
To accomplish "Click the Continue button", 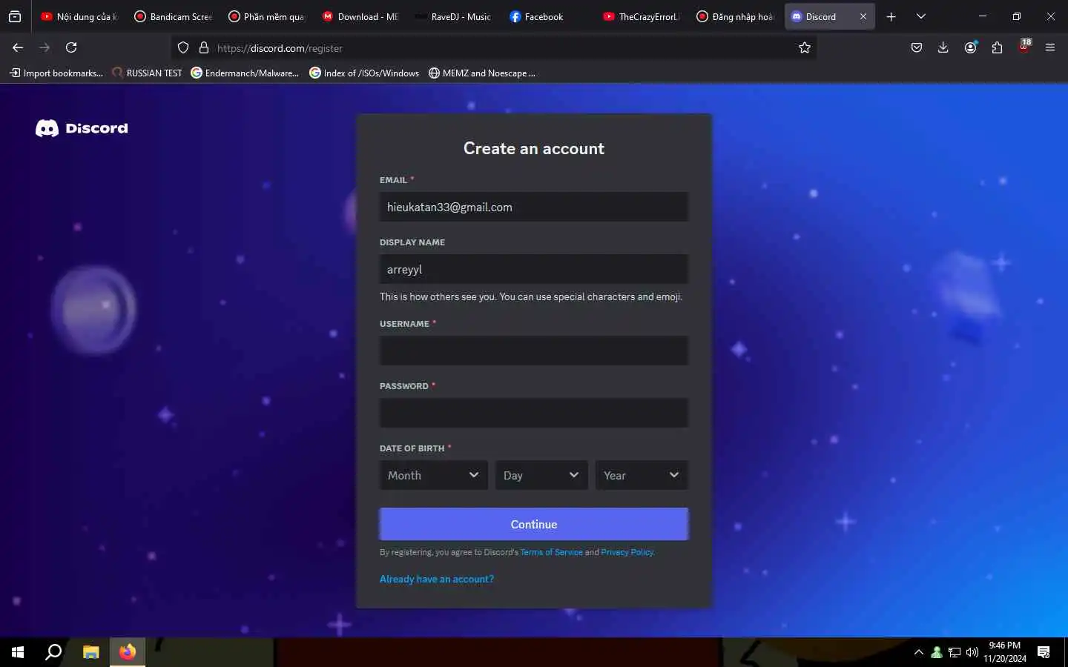I will pos(534,524).
